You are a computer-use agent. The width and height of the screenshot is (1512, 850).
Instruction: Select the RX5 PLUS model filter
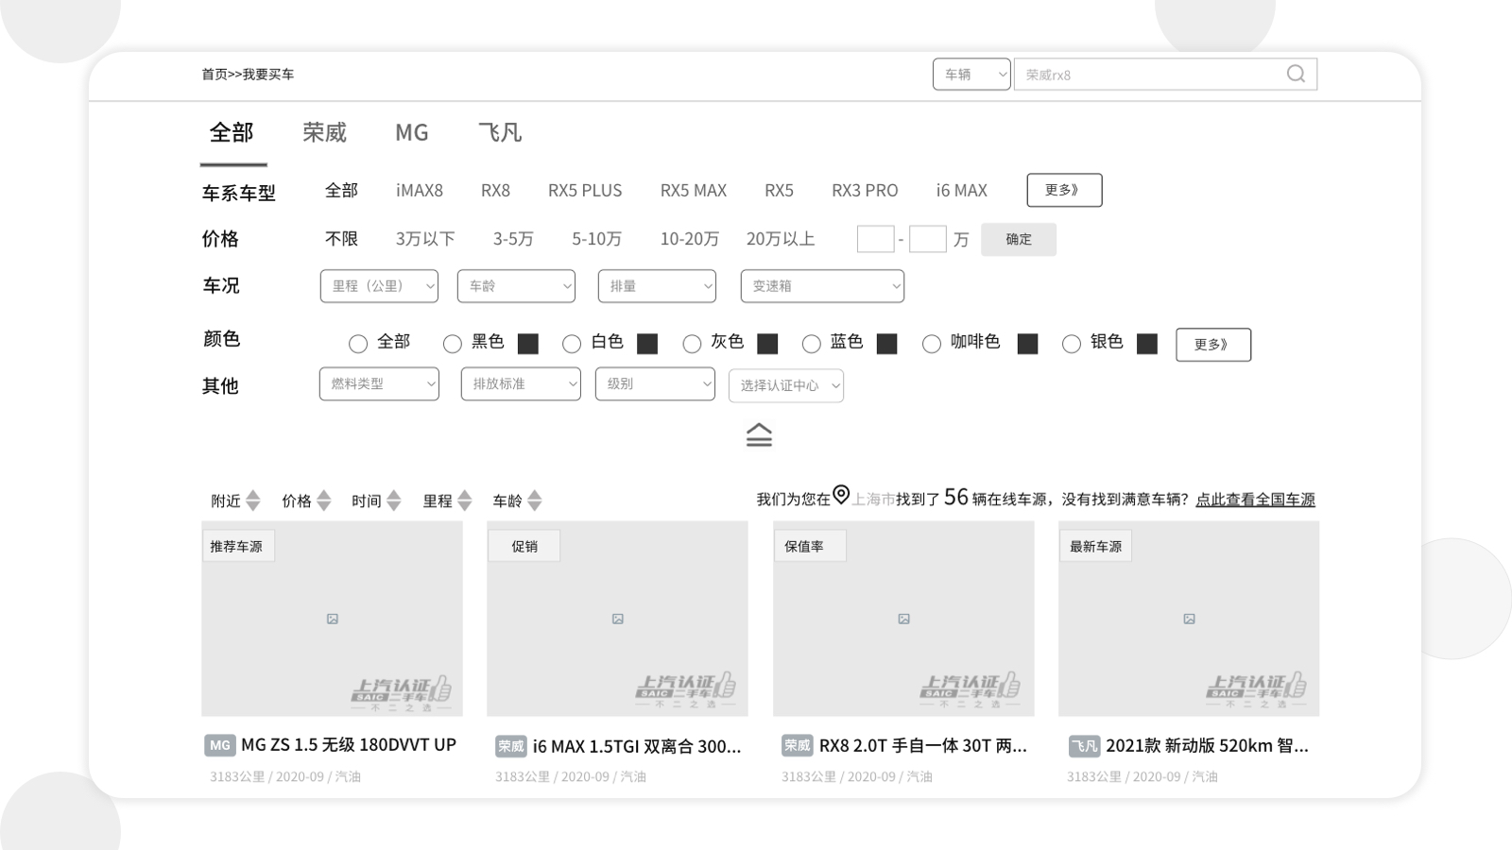point(585,190)
